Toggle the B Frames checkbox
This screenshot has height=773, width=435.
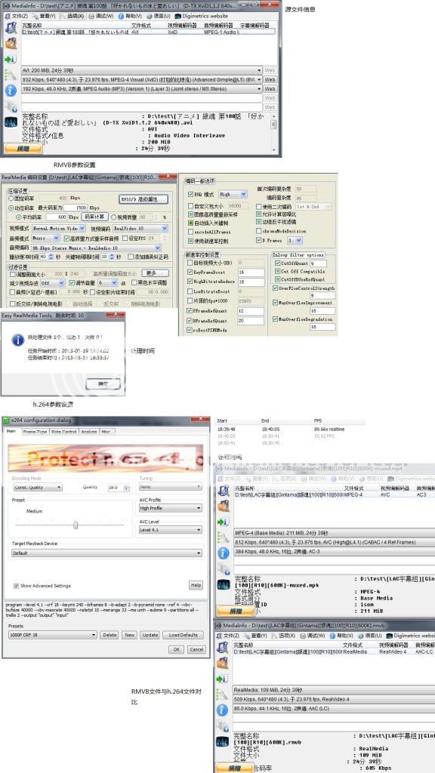[x=258, y=241]
